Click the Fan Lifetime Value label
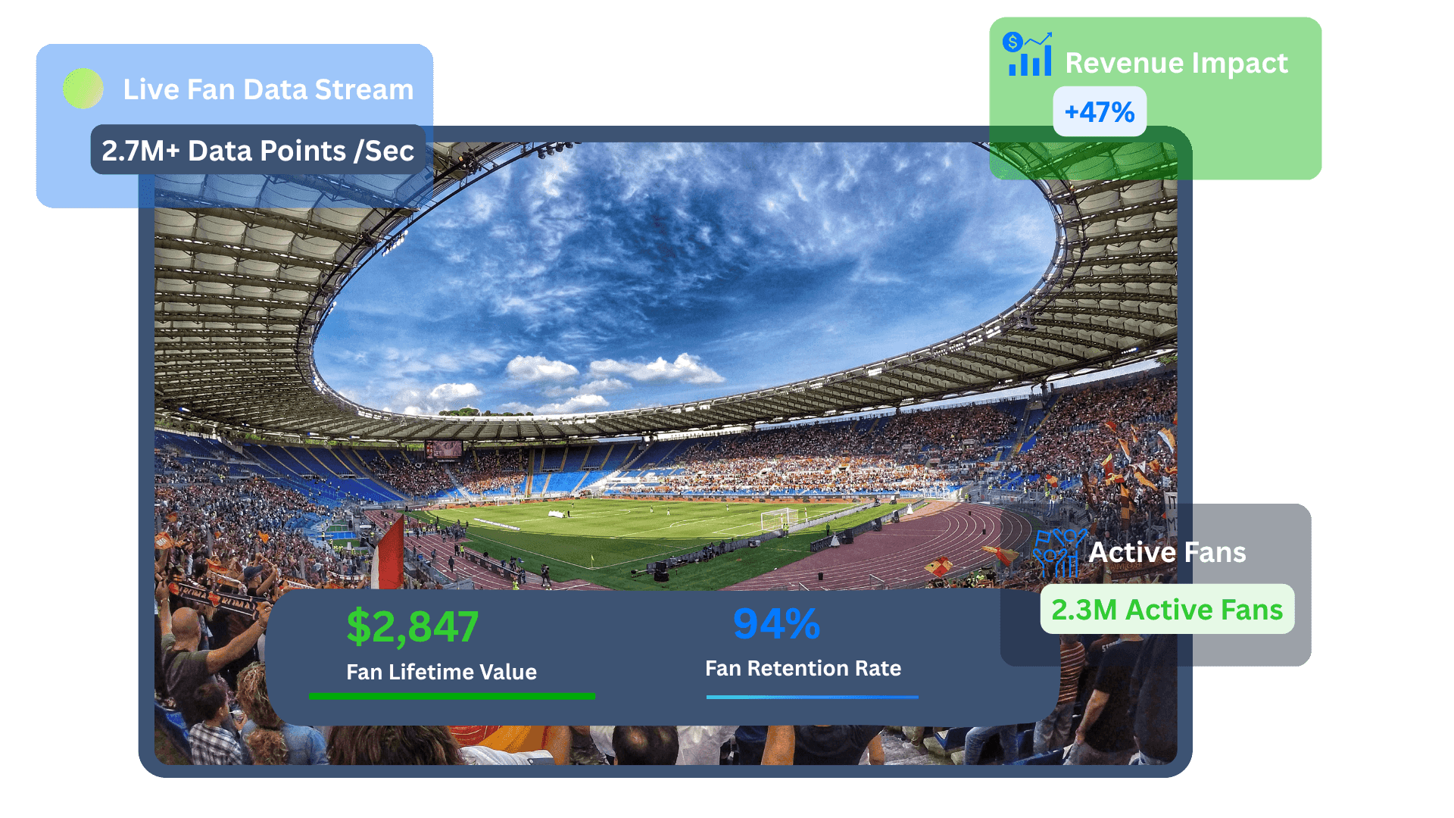The image size is (1454, 818). [442, 672]
